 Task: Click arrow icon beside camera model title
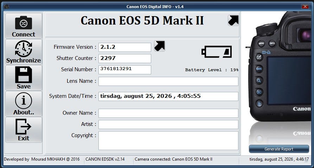pos(233,20)
